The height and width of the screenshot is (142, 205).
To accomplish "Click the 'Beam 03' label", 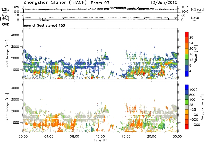I will tap(100, 3).
